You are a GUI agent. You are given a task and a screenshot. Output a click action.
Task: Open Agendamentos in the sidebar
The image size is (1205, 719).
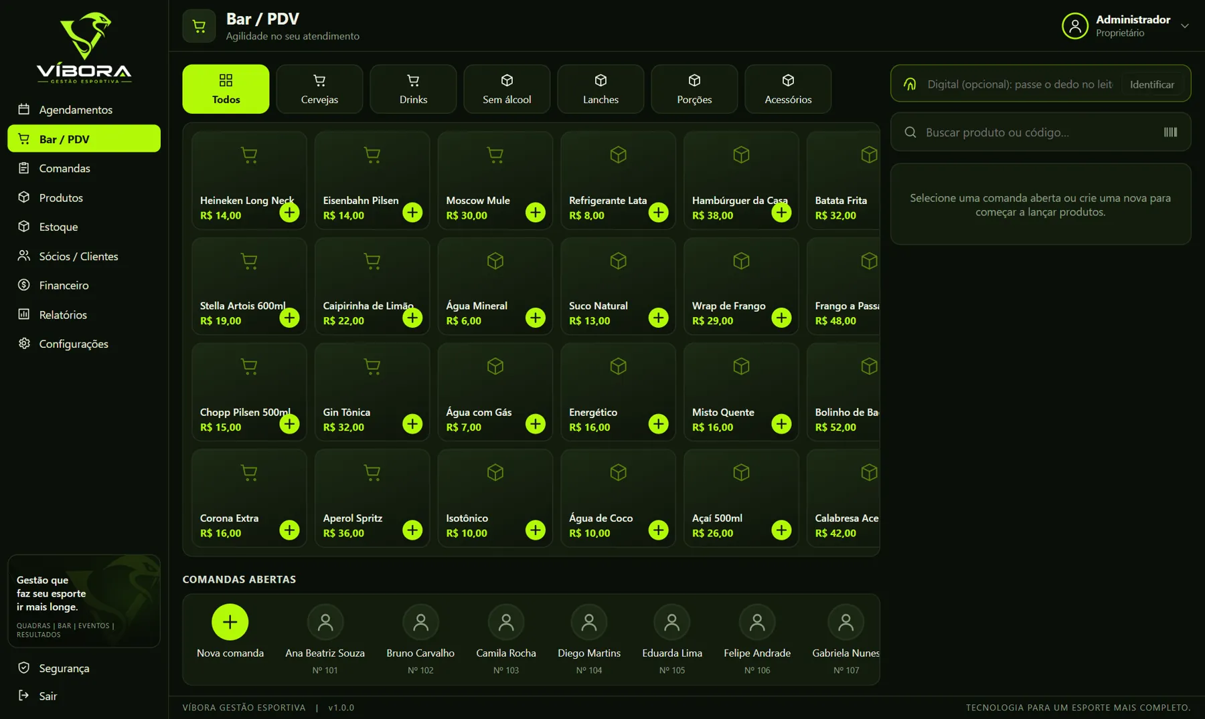click(x=84, y=110)
